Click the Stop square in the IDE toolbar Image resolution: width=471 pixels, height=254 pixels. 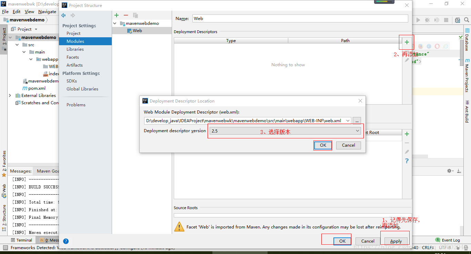point(446,20)
